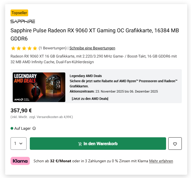
Task: Click the first gold rating star
Action: pos(13,48)
